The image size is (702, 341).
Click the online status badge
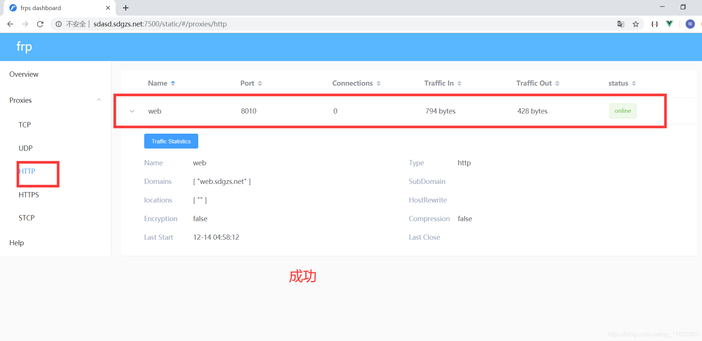point(623,111)
